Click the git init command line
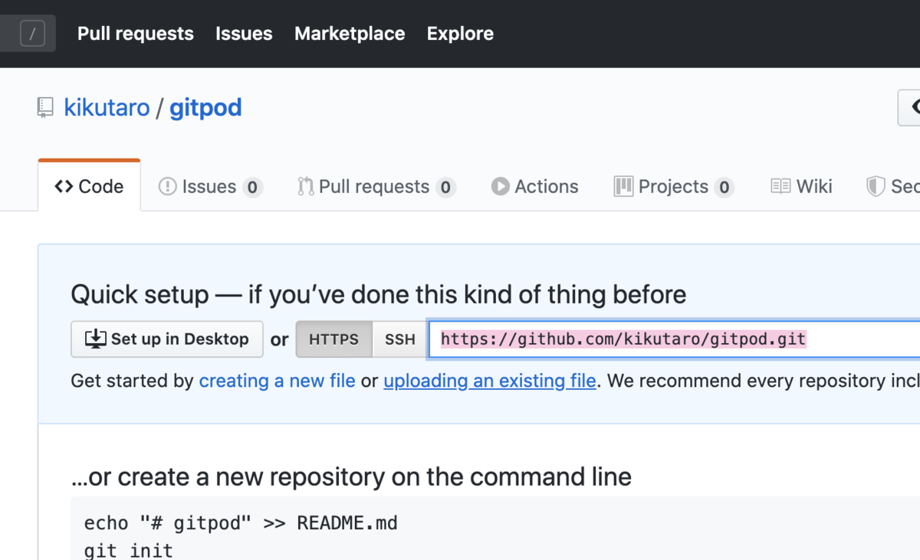The image size is (920, 560). tap(129, 550)
